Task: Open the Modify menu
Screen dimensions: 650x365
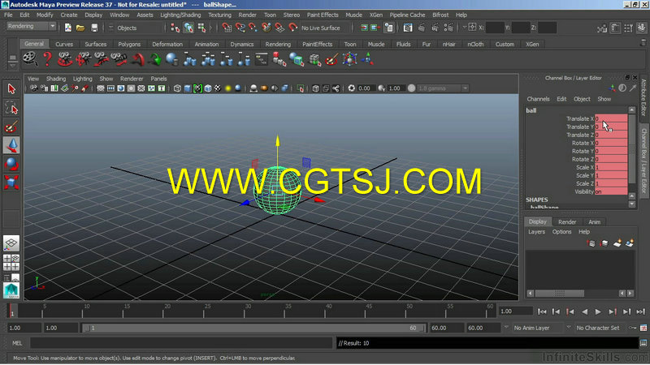Action: tap(45, 15)
